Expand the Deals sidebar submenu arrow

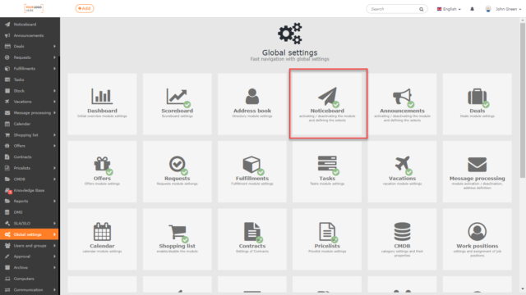[x=54, y=47]
